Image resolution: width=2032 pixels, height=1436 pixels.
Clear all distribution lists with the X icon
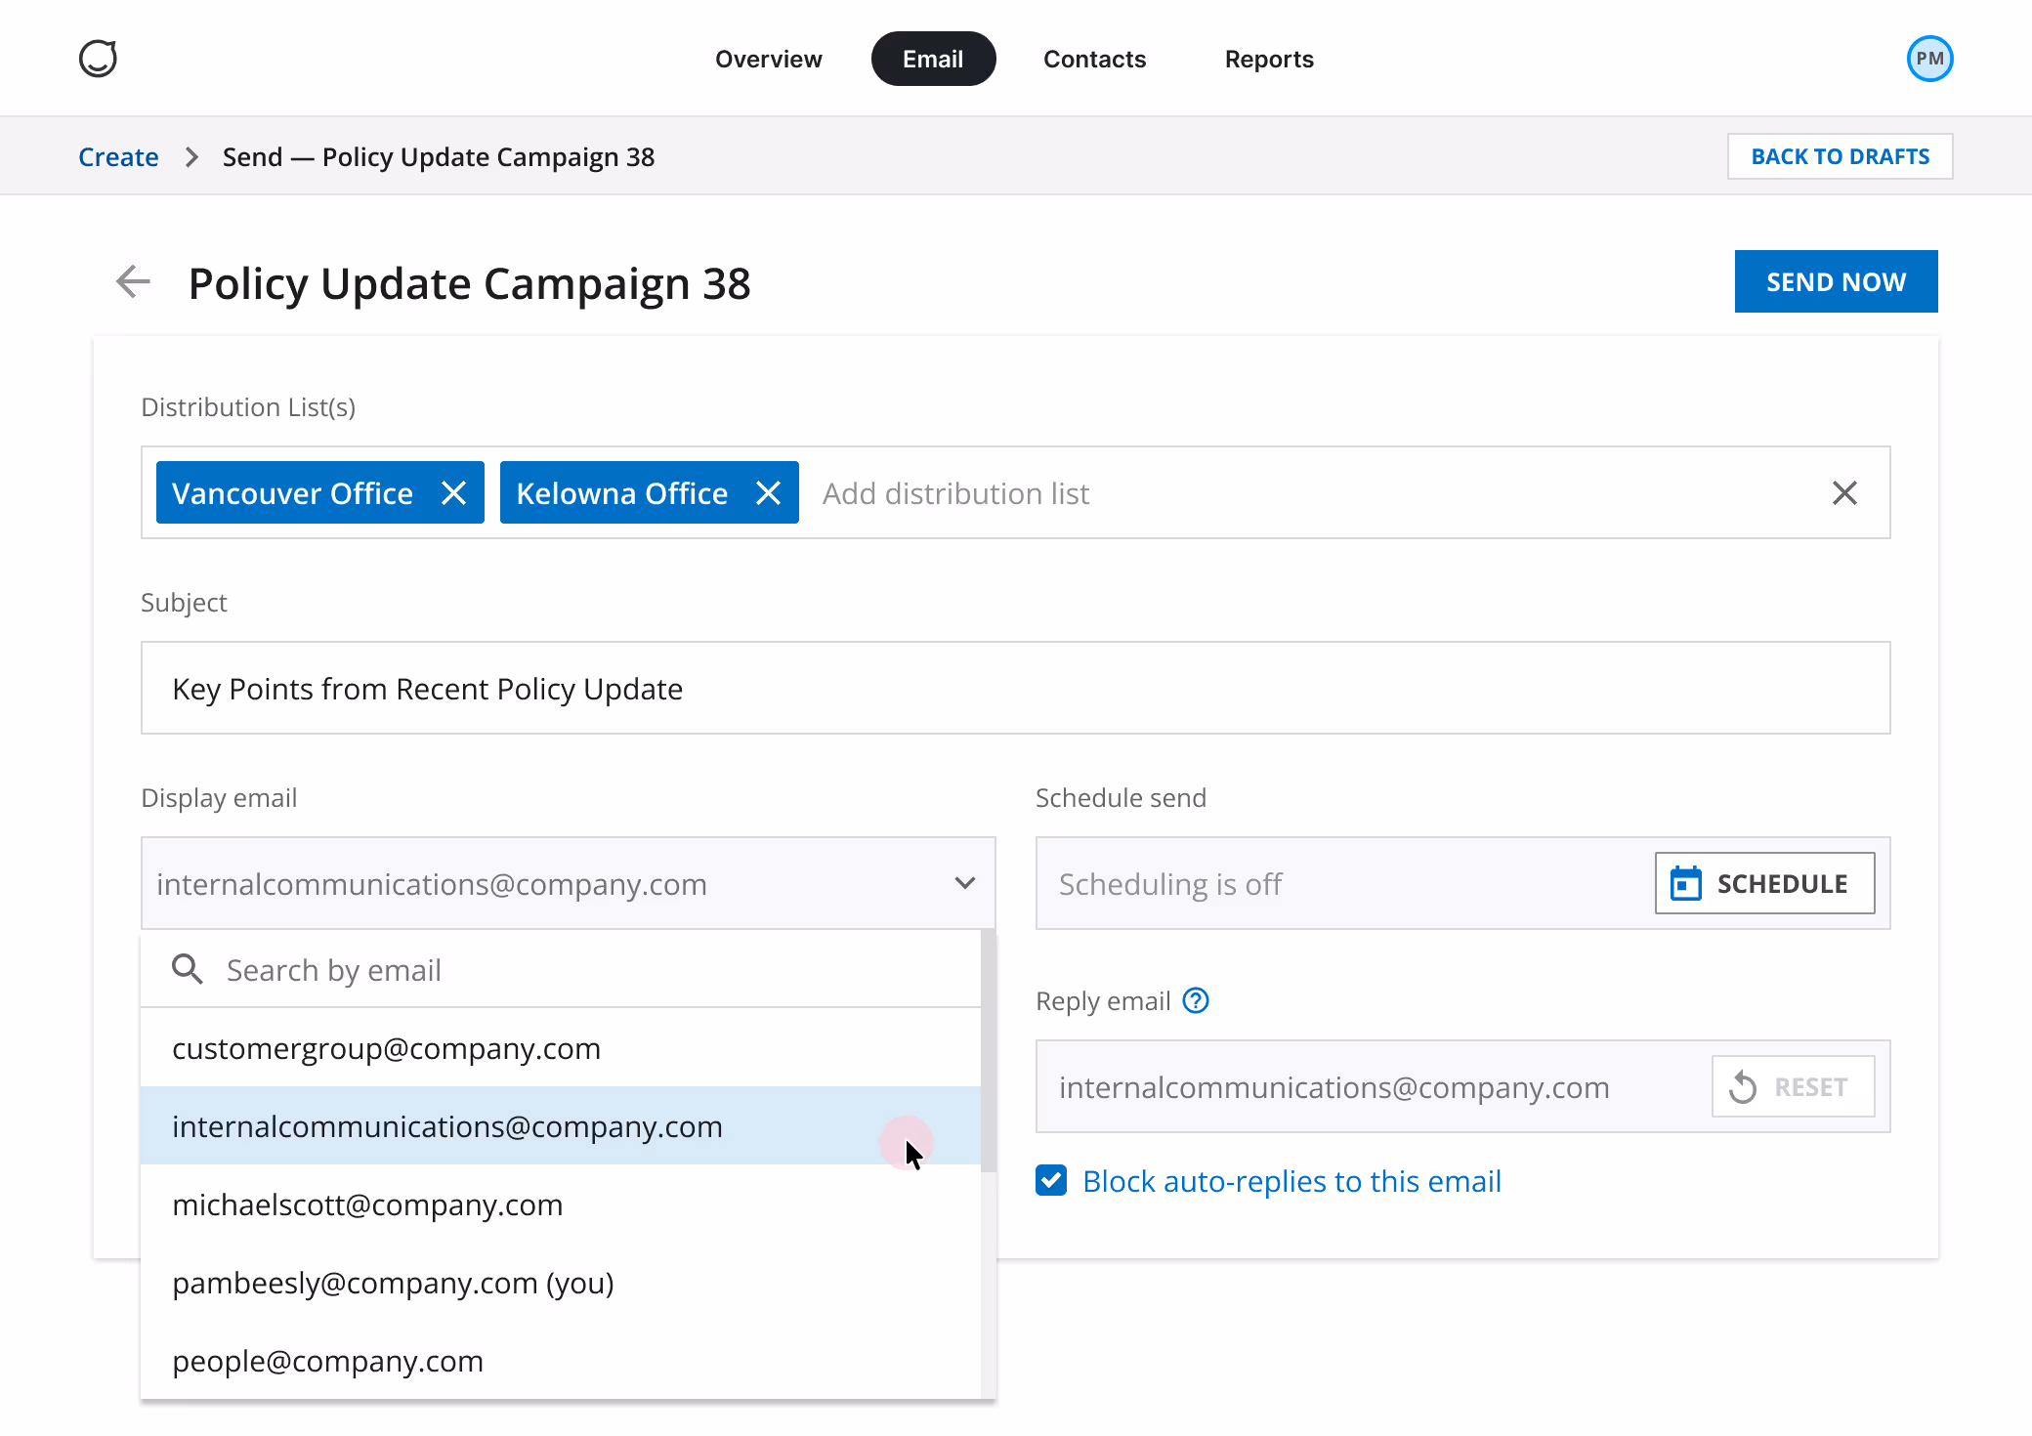click(1844, 492)
